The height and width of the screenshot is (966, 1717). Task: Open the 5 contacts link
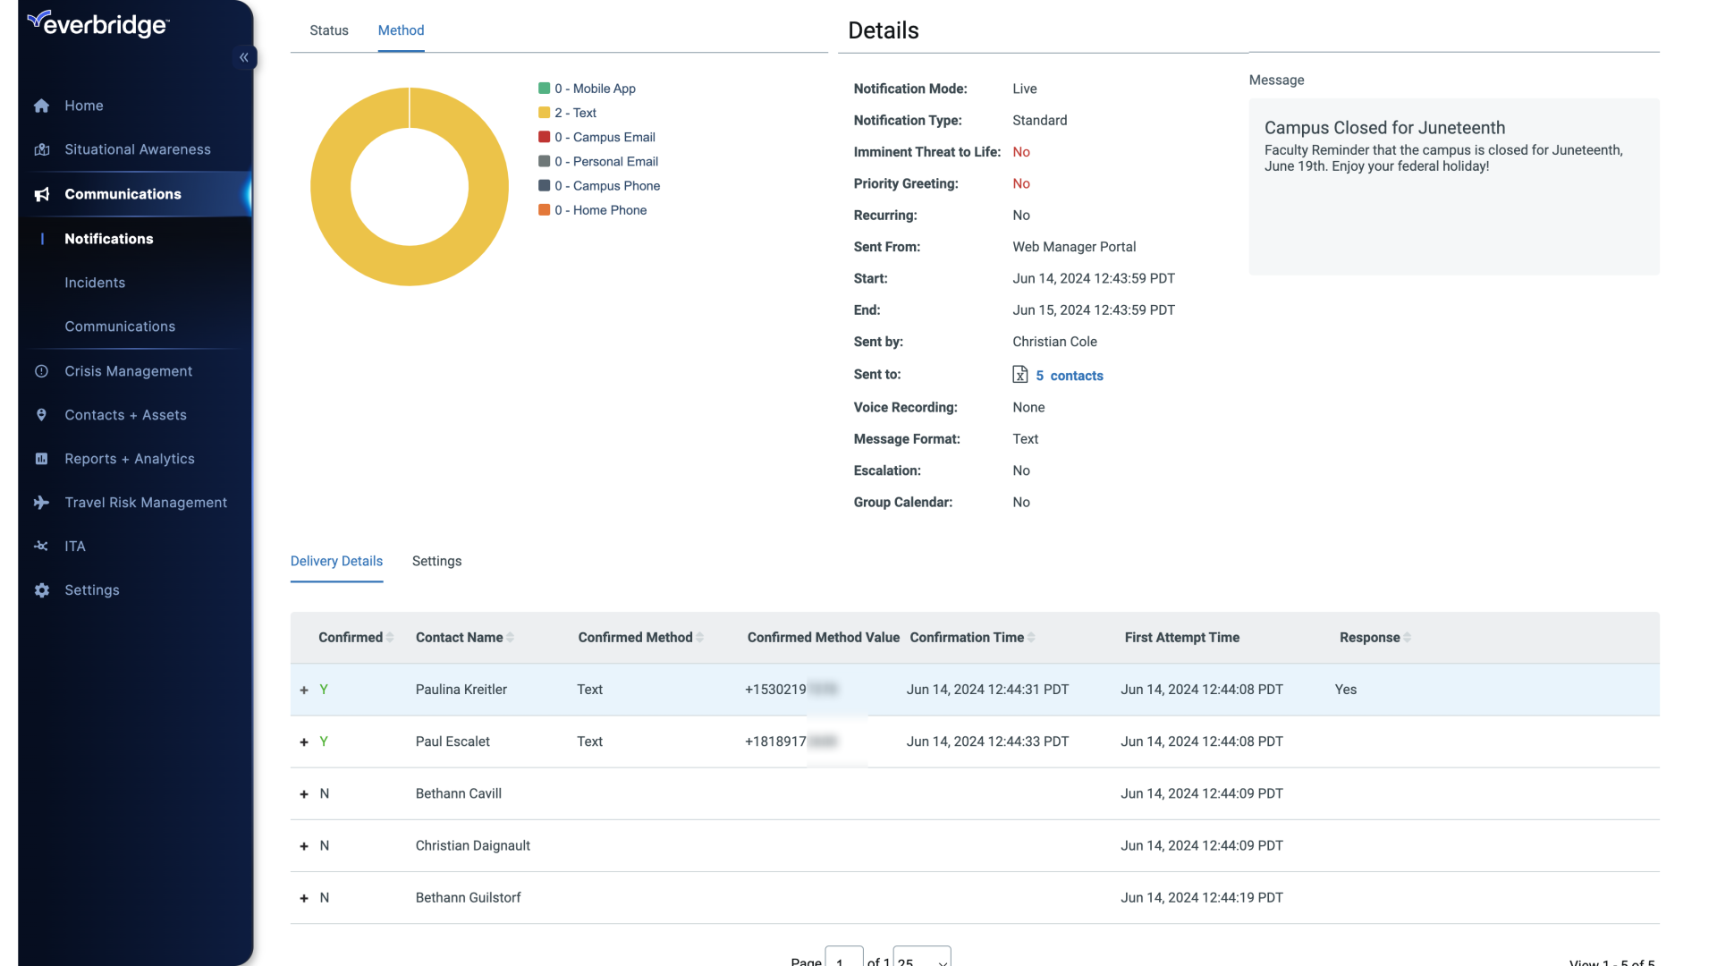point(1070,375)
